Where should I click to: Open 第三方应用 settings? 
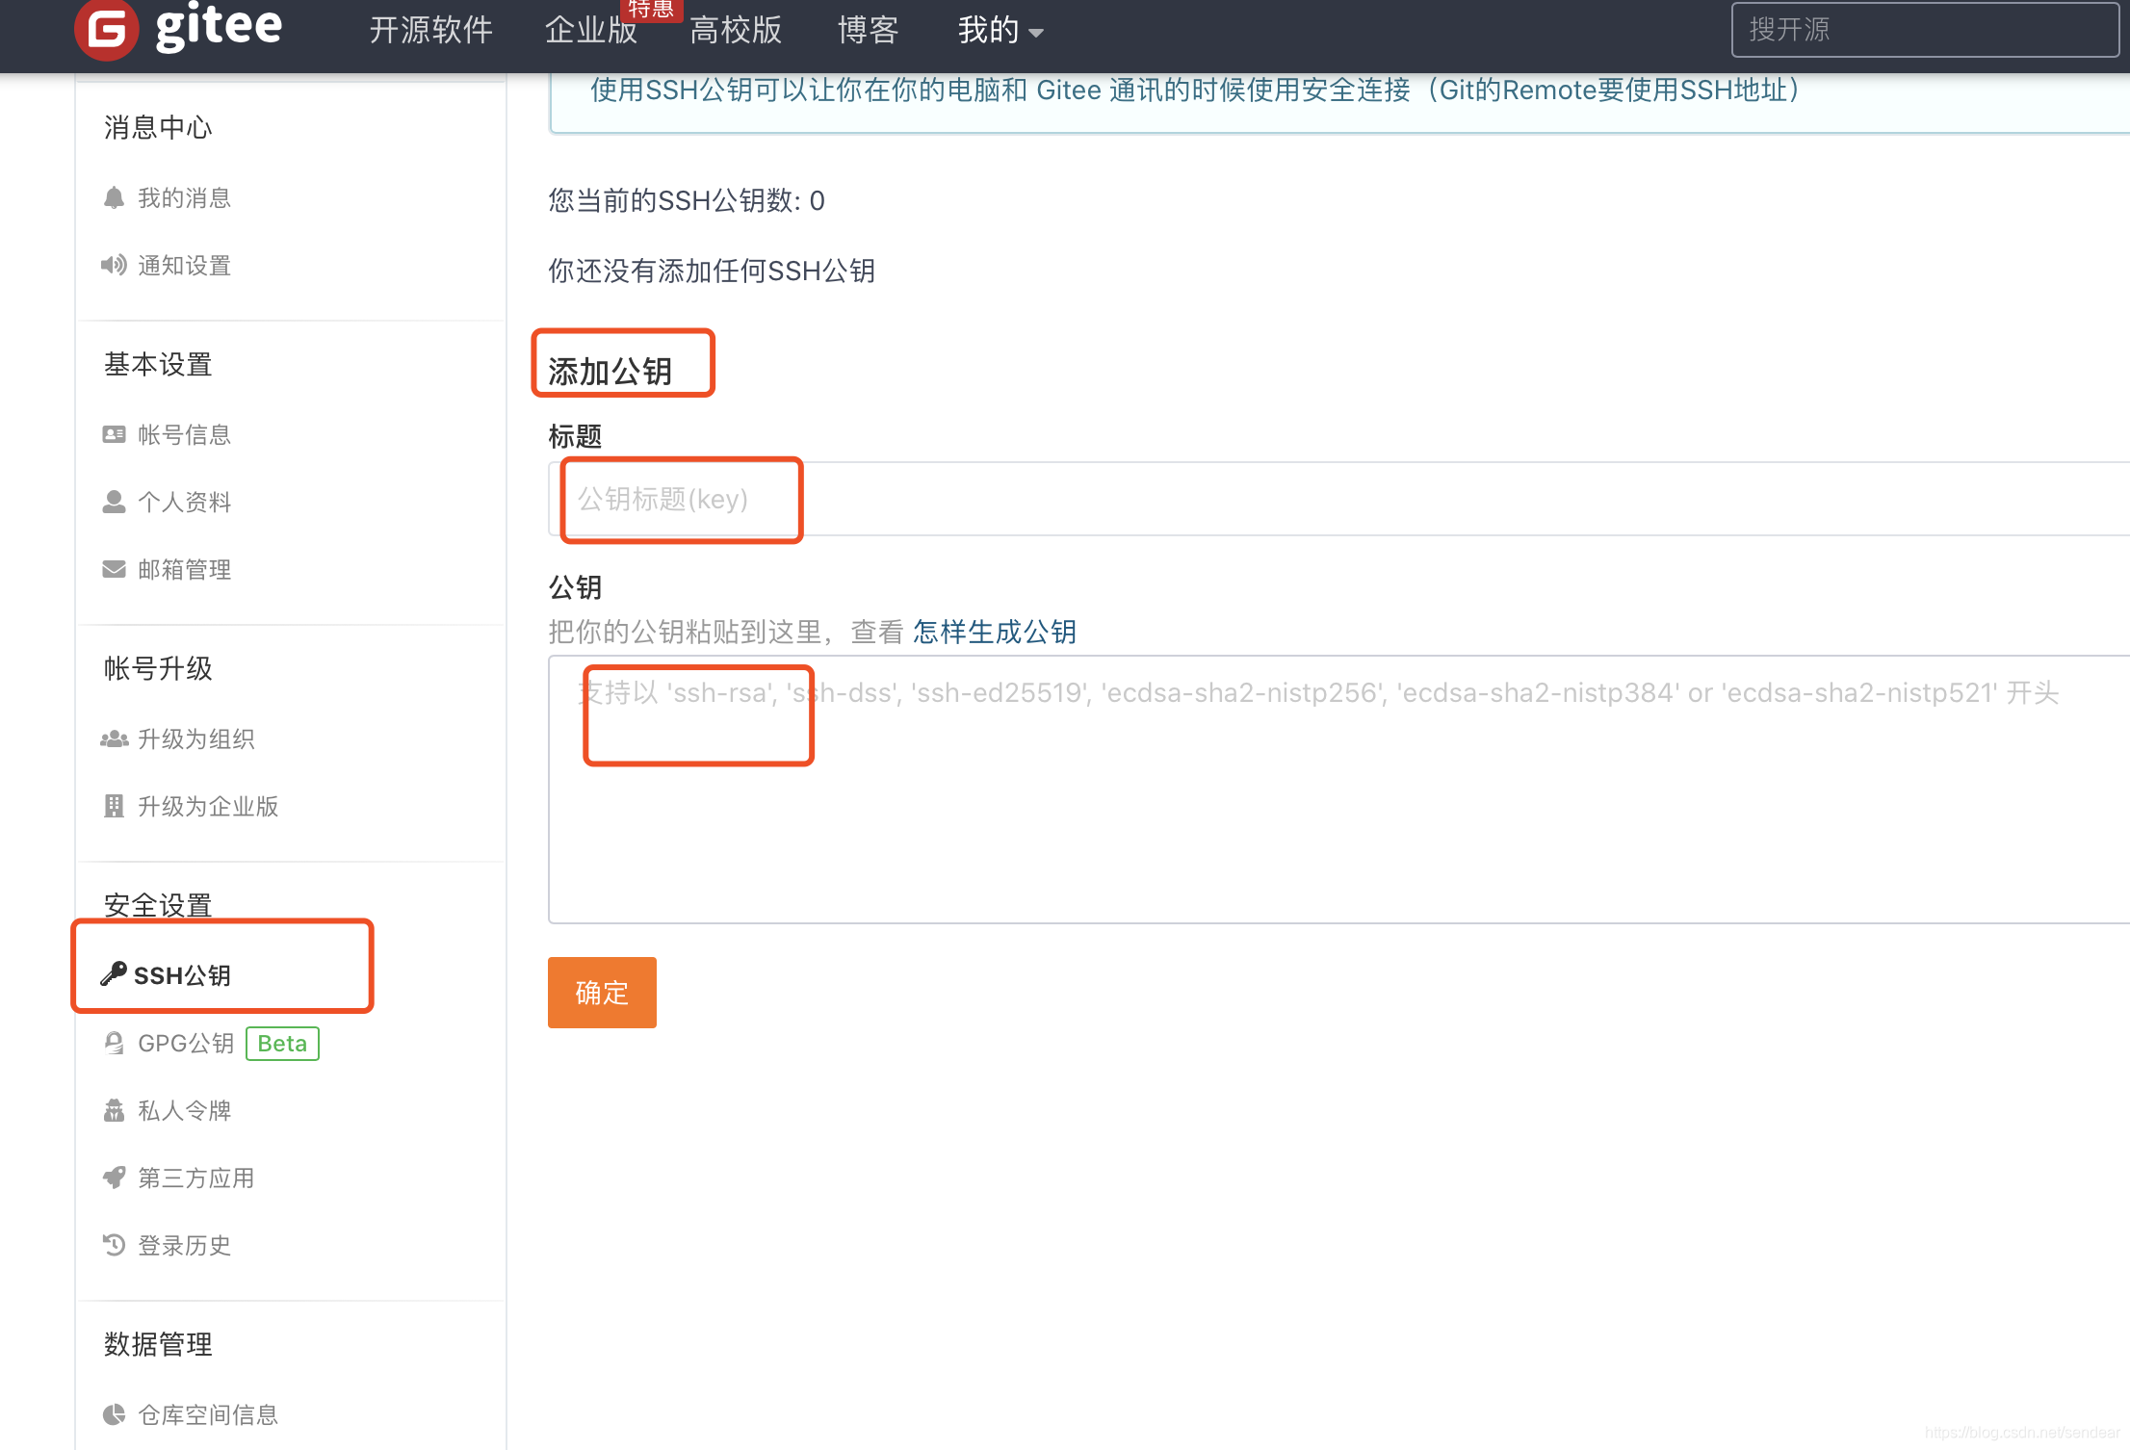[195, 1178]
